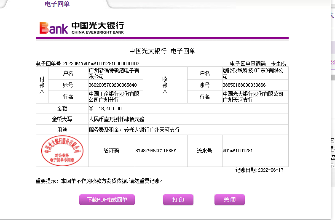Image resolution: width=335 pixels, height=220 pixels.
Task: Select payee bank 中国光大银行股份有限公司广州天河支行
Action: pyautogui.click(x=253, y=97)
